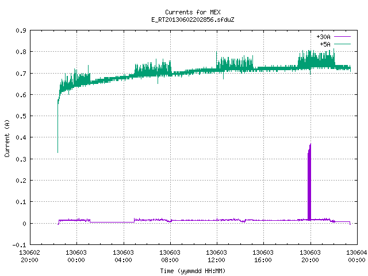
Task: Click the chart title 'Currents for MEX'
Action: click(x=193, y=12)
